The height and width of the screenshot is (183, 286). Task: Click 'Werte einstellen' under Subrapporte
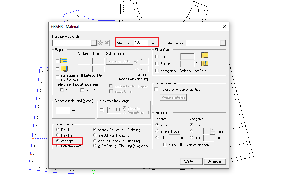(x=120, y=61)
